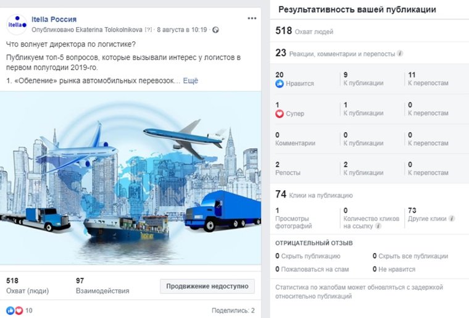Click like reaction icon under the post

click(10, 311)
